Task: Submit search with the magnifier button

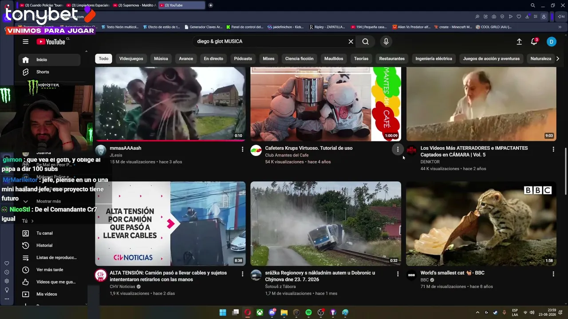Action: (x=365, y=42)
